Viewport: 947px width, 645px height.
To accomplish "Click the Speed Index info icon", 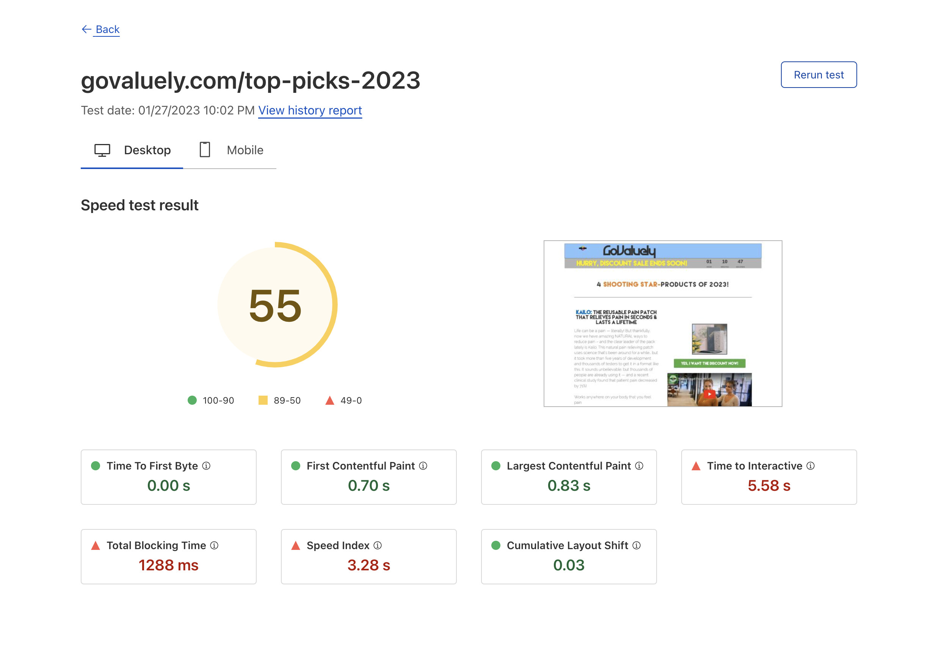I will pos(378,545).
